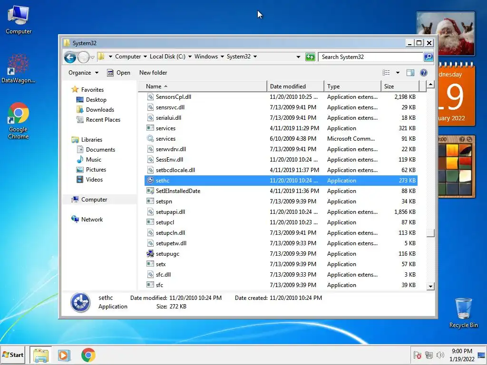The width and height of the screenshot is (487, 365).
Task: Expand the Windows breadcrumb dropdown arrow
Action: [222, 57]
